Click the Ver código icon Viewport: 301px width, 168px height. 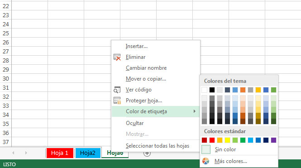click(117, 90)
